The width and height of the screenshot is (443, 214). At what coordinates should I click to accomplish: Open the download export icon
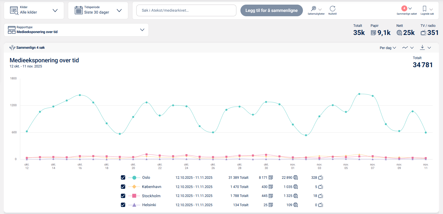tap(422, 47)
